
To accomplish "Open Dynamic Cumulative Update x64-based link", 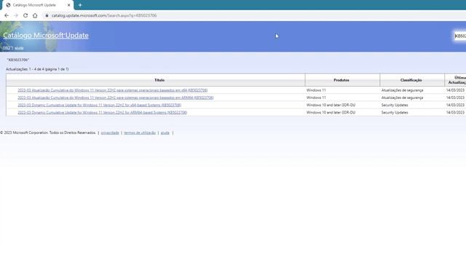I will pos(99,105).
